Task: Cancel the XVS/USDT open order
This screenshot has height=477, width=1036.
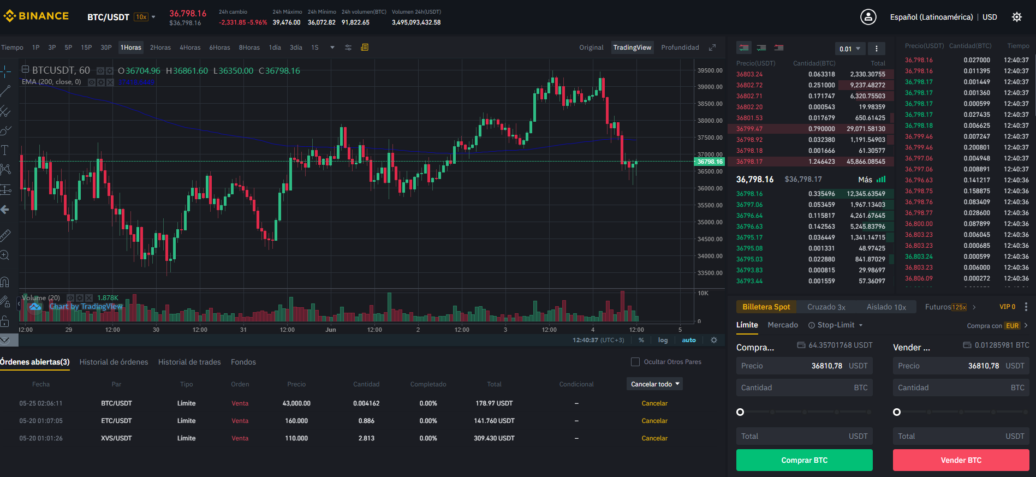Action: pyautogui.click(x=654, y=438)
